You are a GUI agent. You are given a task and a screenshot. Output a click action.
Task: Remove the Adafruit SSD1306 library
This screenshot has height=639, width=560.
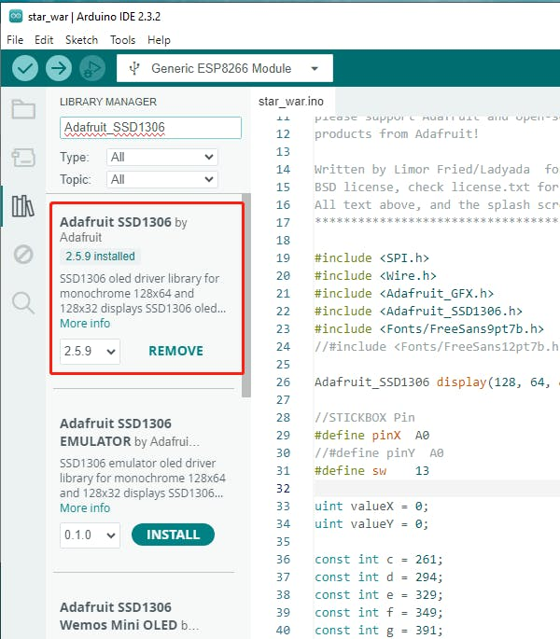(x=175, y=351)
